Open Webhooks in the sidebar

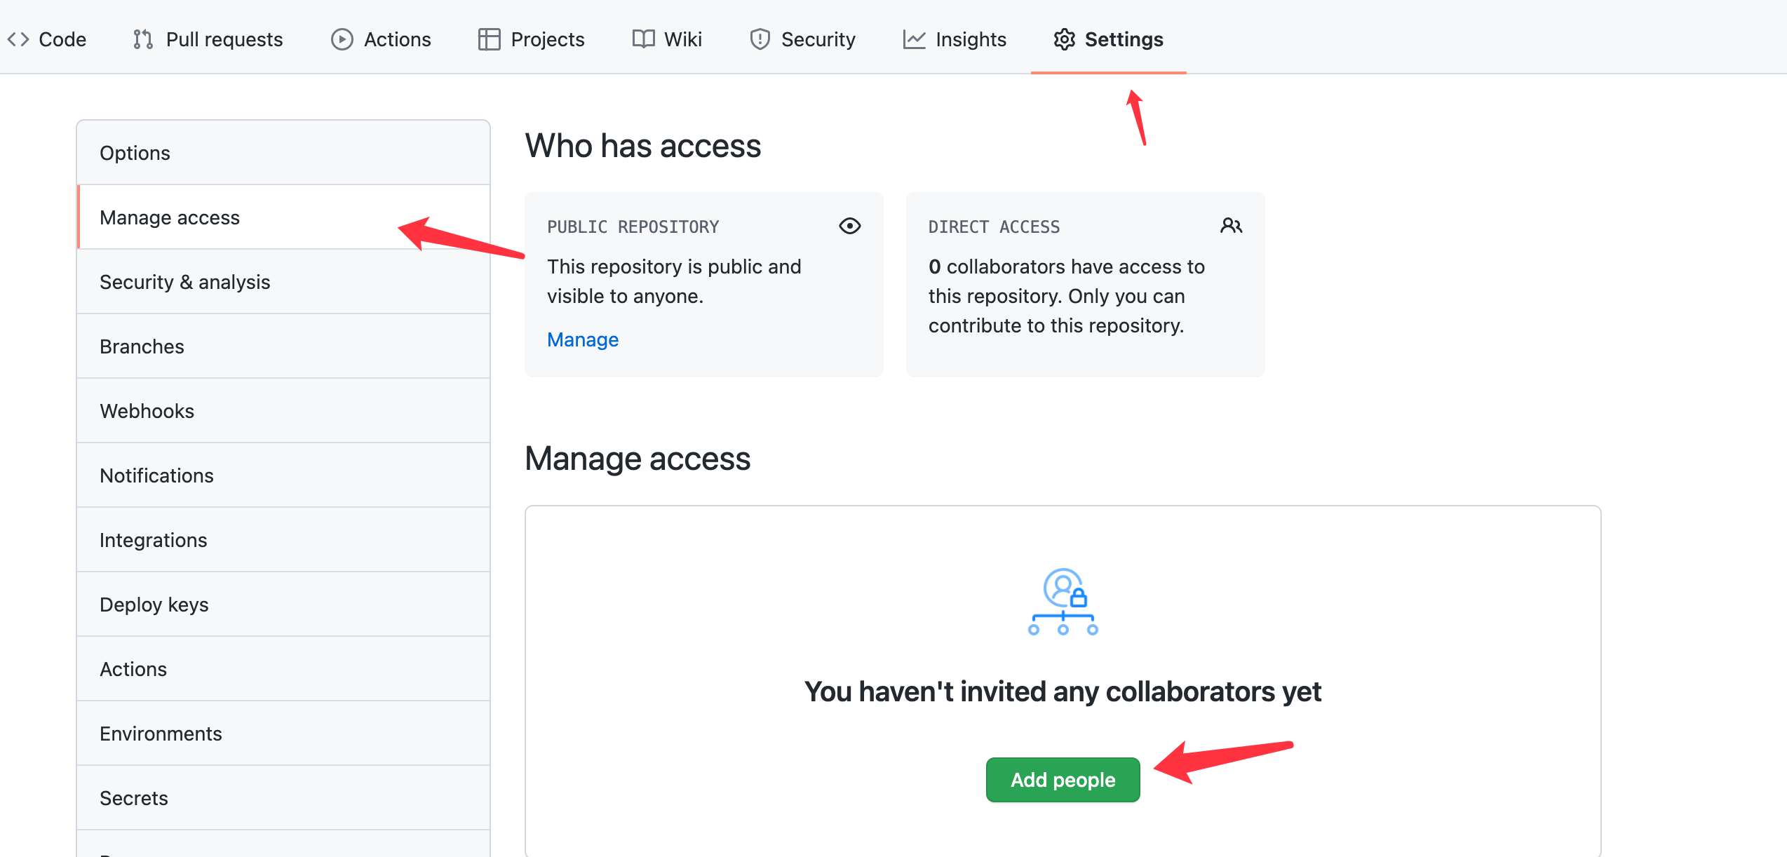pos(147,411)
